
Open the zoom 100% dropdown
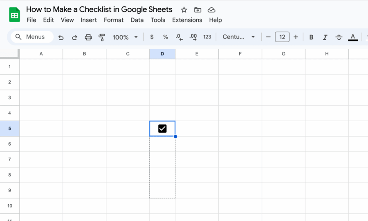[x=125, y=37]
